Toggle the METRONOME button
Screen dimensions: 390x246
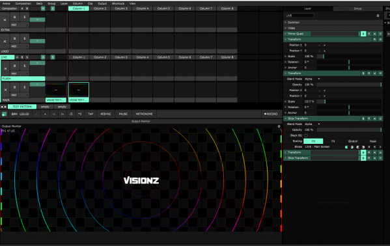click(144, 114)
